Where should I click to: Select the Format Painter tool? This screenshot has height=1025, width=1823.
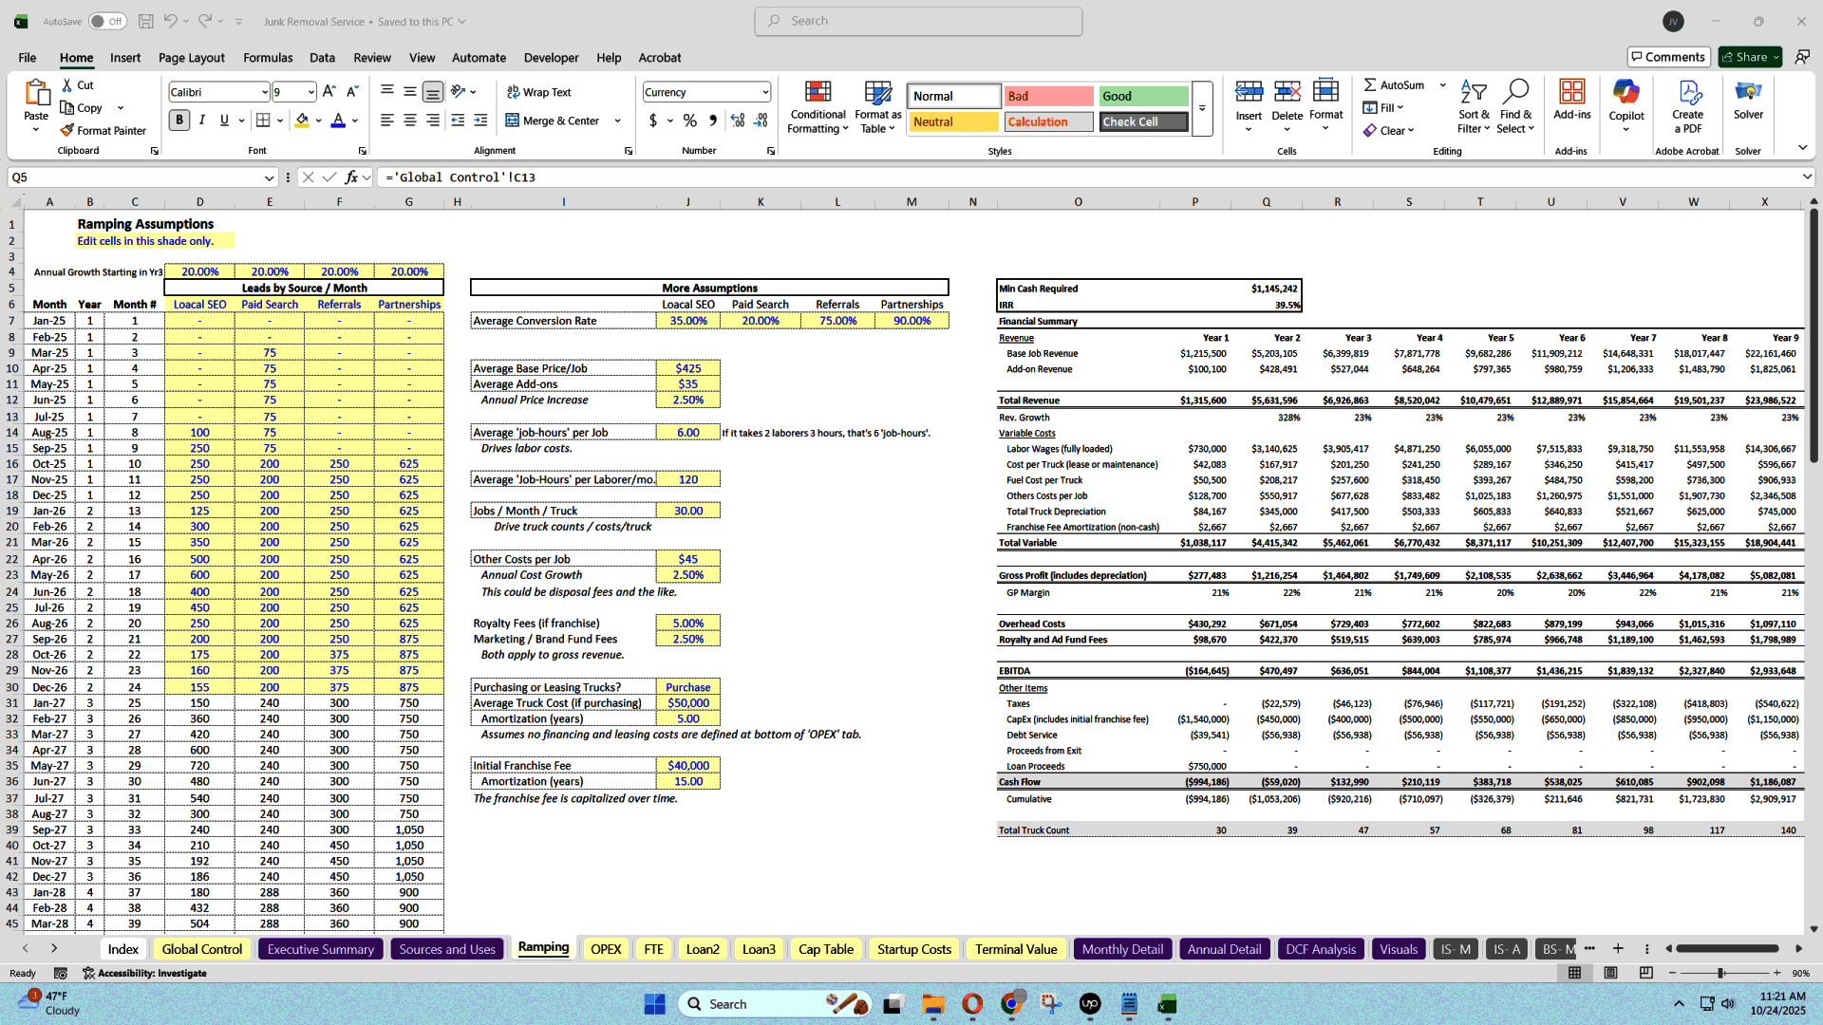coord(103,130)
